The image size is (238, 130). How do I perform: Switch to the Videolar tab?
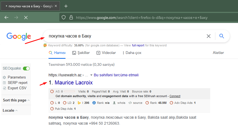coord(106,53)
